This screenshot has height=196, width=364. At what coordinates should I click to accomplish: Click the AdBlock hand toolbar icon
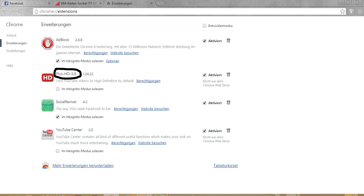pos(351,11)
